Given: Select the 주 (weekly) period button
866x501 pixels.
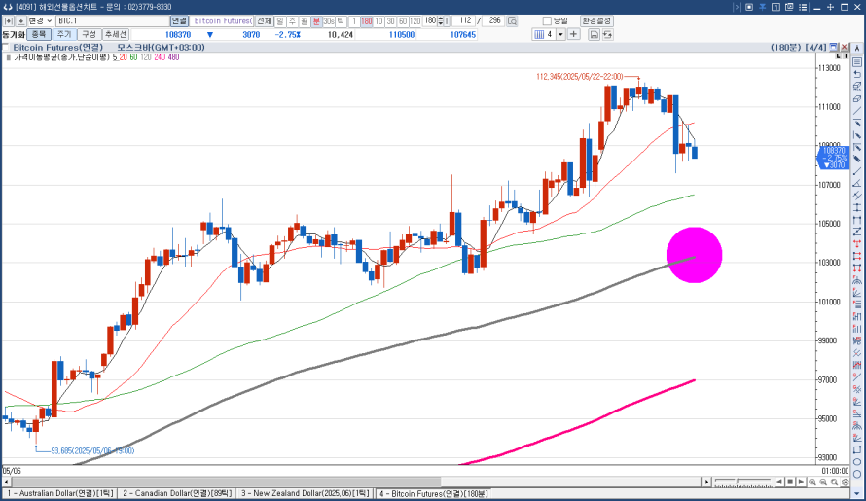Looking at the screenshot, I should click(292, 20).
